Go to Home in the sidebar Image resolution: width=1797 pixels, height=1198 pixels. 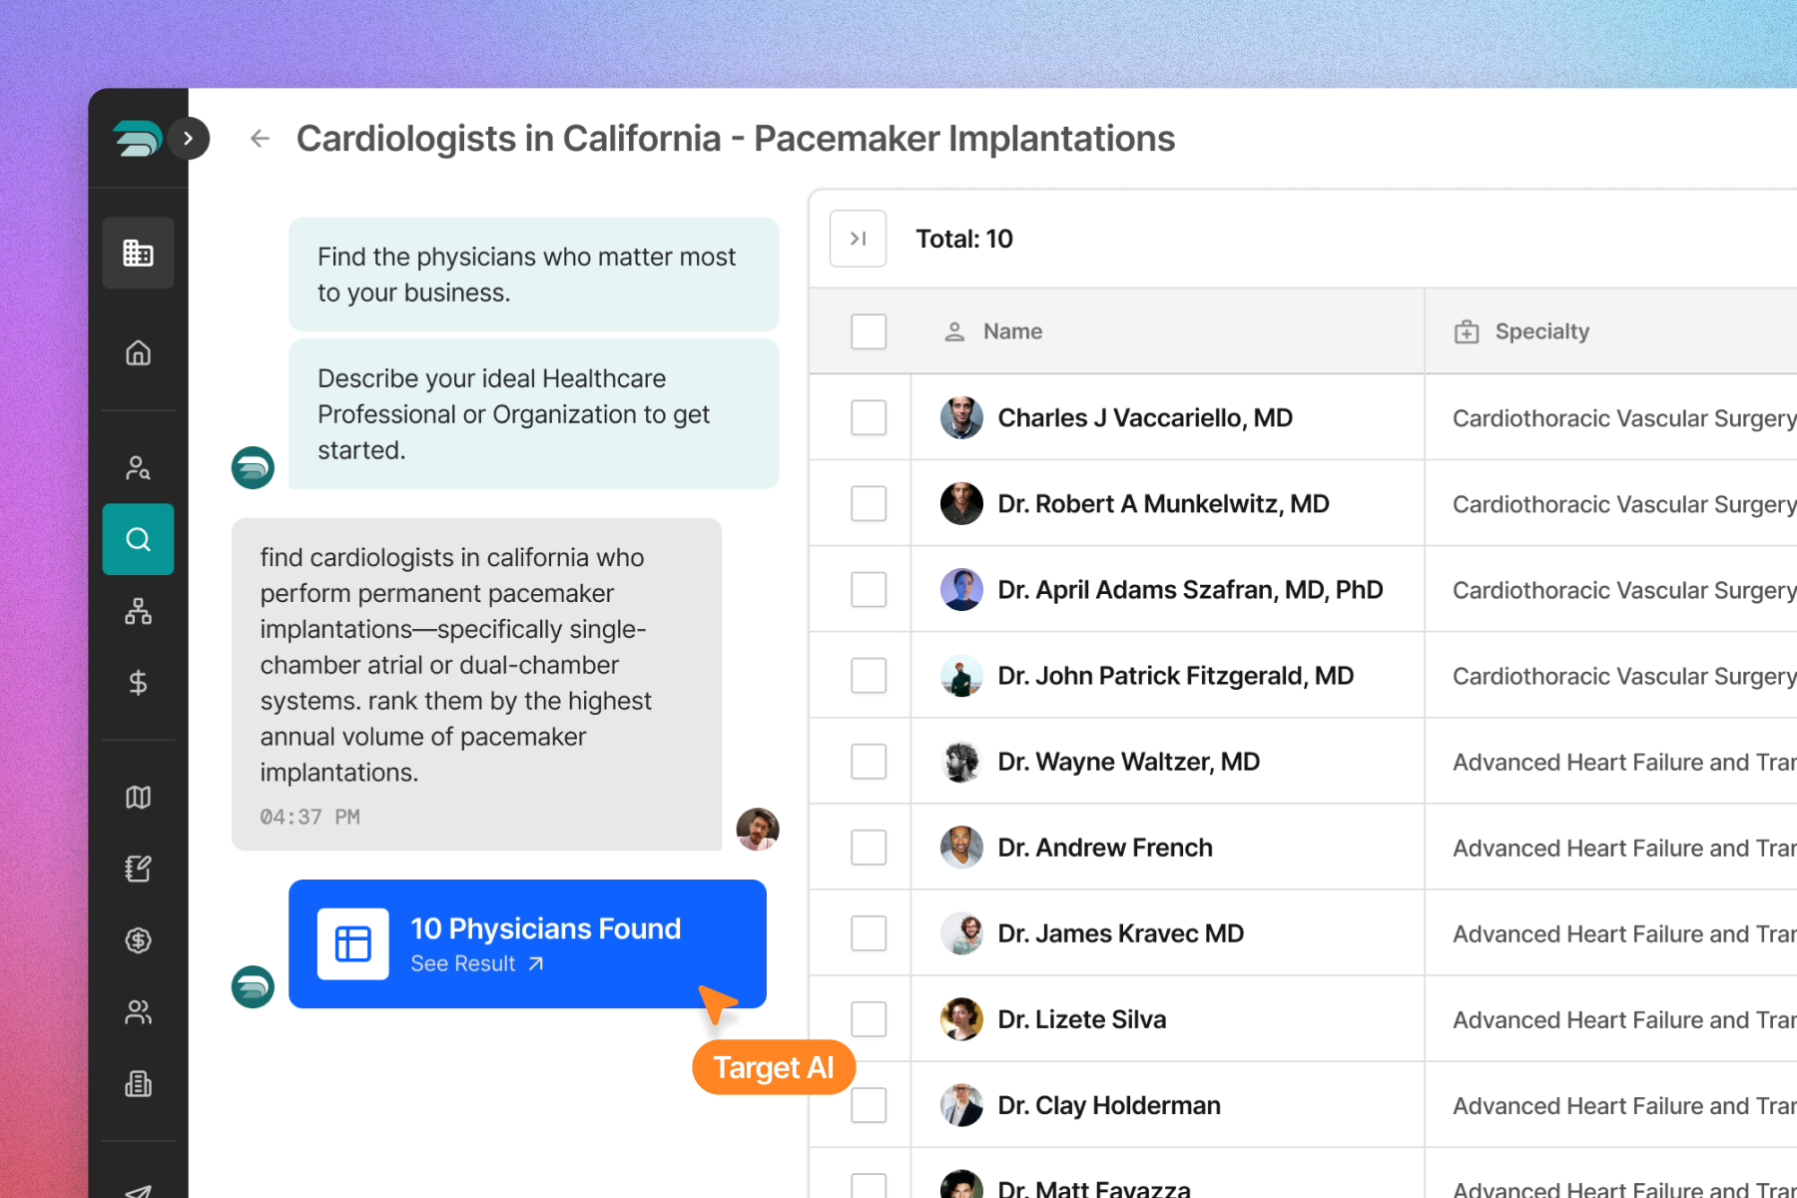(138, 352)
